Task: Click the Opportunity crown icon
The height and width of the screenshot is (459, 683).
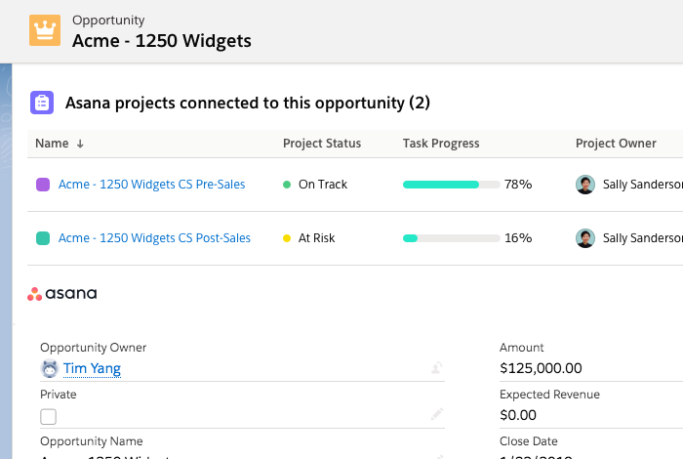Action: [x=44, y=30]
